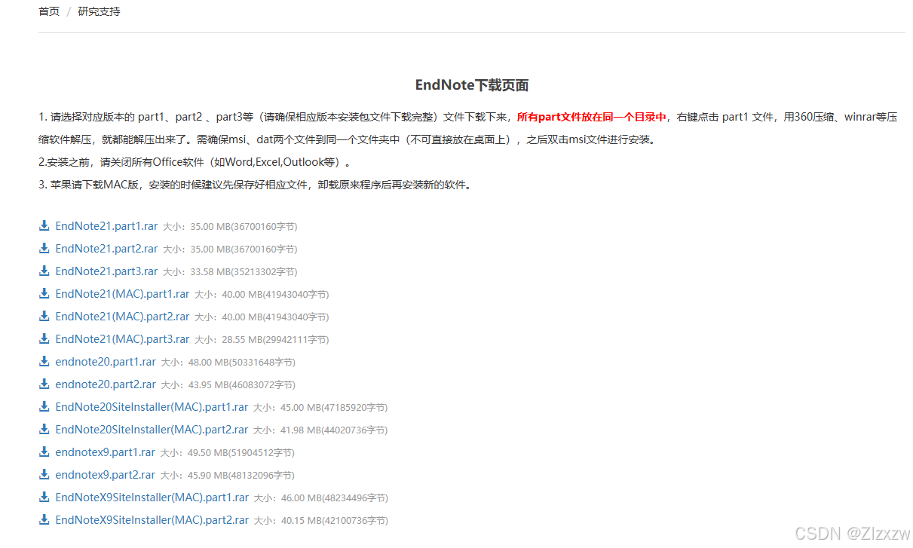Viewport: 913px width, 548px height.
Task: Click download icon beside endnote20.part2.rar
Action: 44,384
